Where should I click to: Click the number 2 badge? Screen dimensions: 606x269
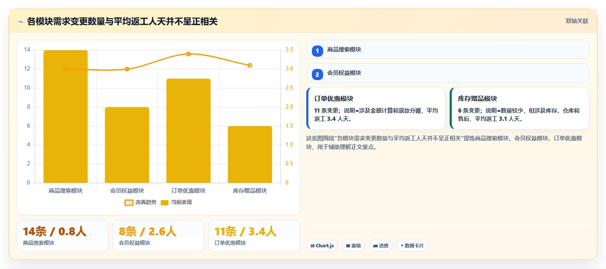click(x=317, y=75)
